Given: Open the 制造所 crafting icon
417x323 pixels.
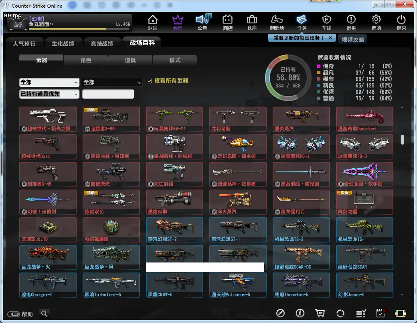Looking at the screenshot, I should 277,22.
